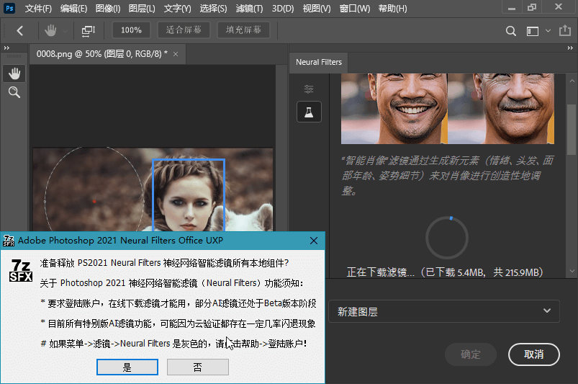The height and width of the screenshot is (384, 578).
Task: Open 帮助(H) menu
Action: (x=392, y=9)
